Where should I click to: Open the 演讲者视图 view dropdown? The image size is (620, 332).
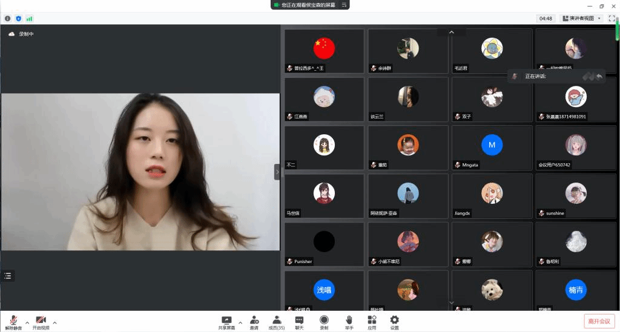(x=581, y=19)
